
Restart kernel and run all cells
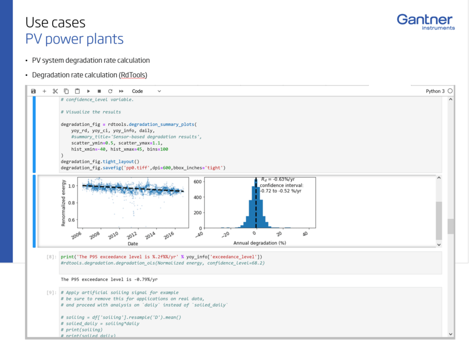click(121, 91)
